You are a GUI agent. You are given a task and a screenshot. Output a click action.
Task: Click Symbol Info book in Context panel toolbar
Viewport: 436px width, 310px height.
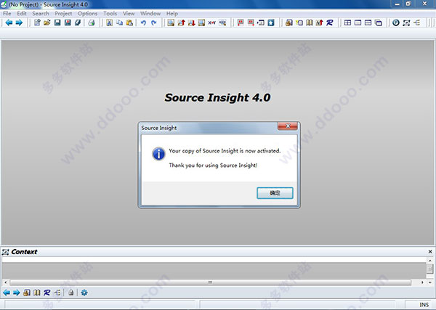pos(37,293)
